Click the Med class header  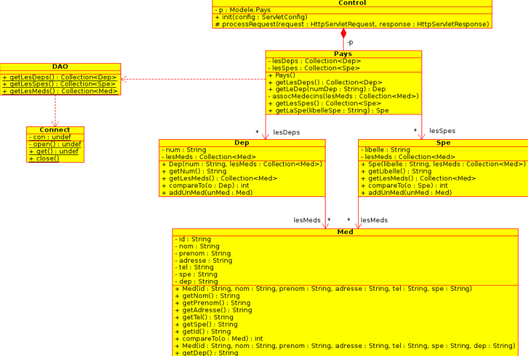(345, 232)
